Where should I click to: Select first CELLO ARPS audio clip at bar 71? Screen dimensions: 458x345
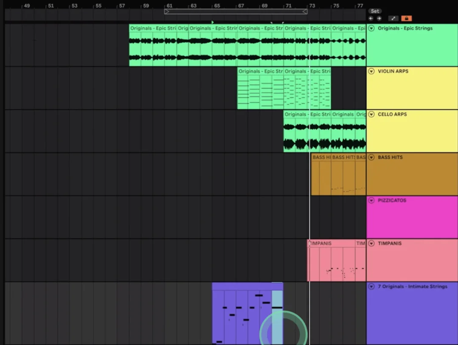(x=307, y=131)
